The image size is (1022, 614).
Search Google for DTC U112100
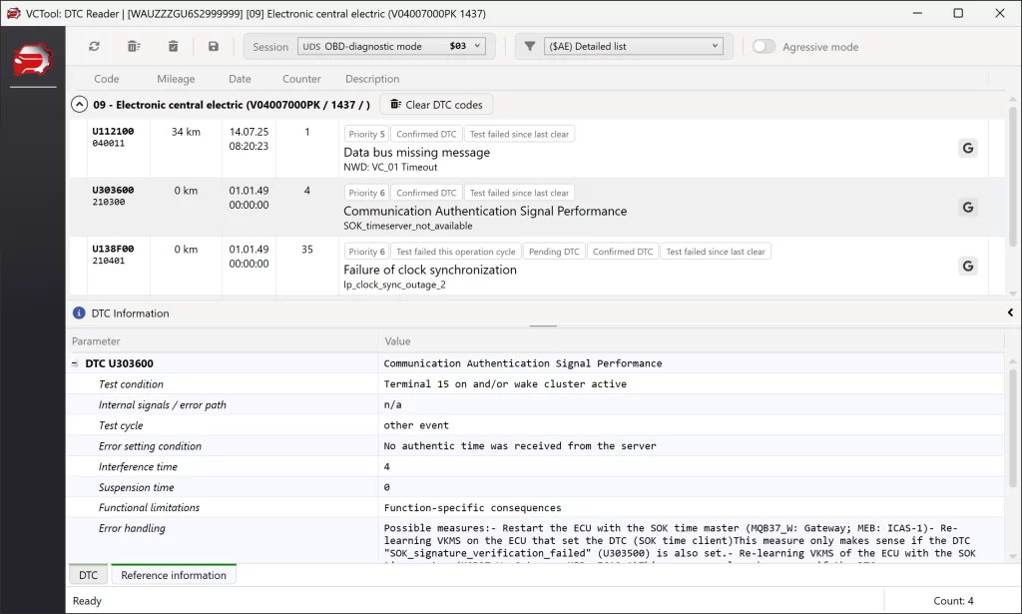(x=967, y=149)
